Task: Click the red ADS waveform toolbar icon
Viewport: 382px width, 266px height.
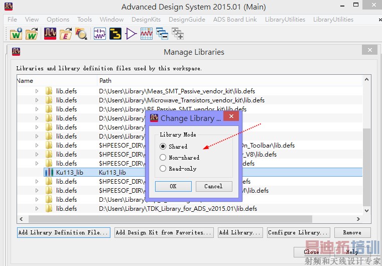Action: tap(50, 34)
